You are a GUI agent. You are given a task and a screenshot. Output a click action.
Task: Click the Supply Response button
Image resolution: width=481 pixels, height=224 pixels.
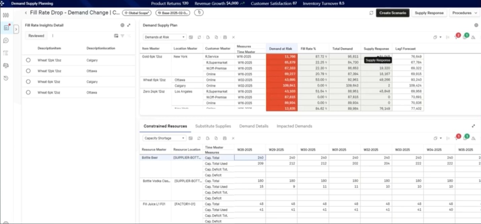(429, 13)
